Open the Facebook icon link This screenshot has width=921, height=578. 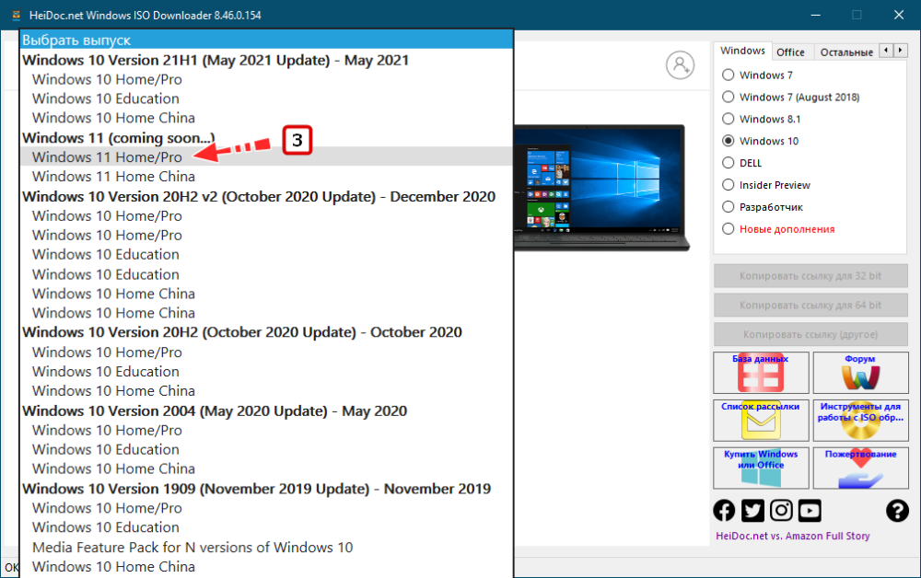724,511
